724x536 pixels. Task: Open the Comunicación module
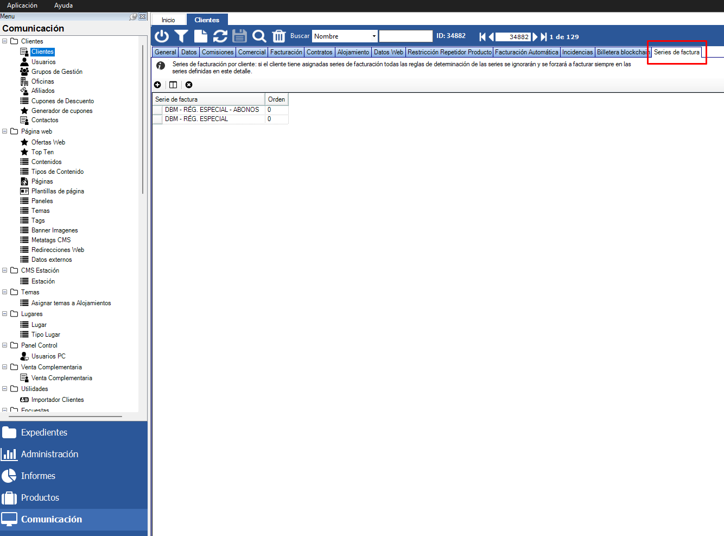[74, 520]
